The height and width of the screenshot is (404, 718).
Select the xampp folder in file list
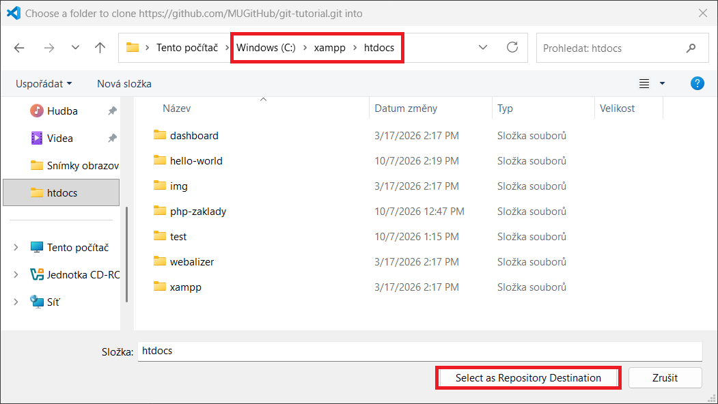click(x=185, y=287)
